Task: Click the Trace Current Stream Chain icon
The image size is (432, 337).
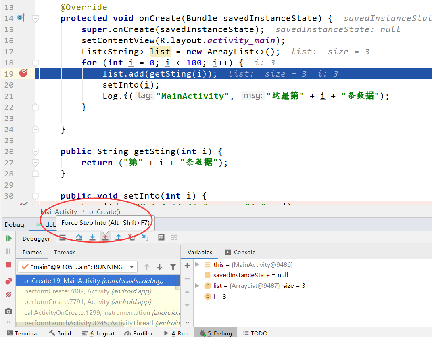Action: click(x=174, y=237)
